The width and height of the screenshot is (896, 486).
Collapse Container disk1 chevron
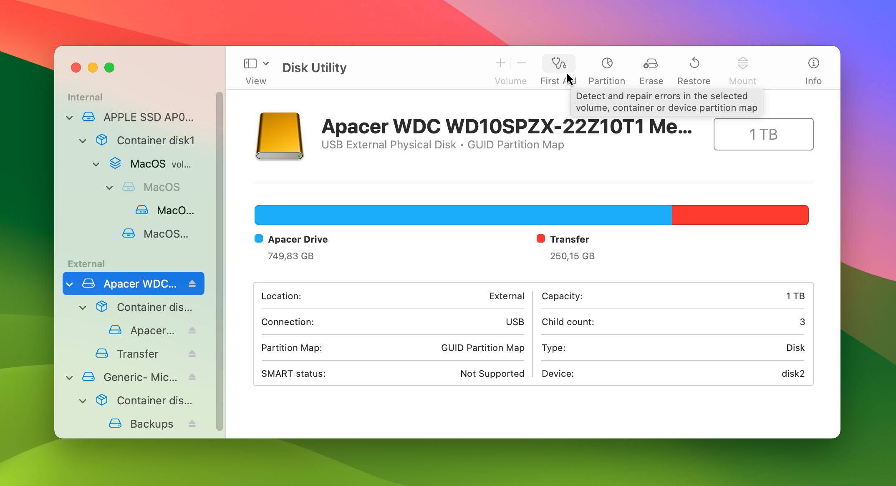83,141
